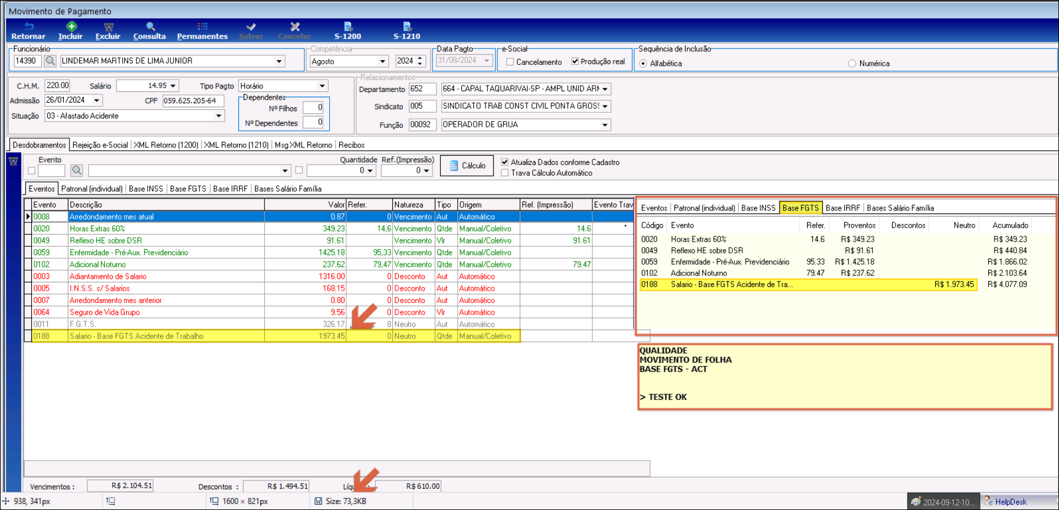Screen dimensions: 1059x510
Task: Select Numérica sequence radio button
Action: (x=852, y=64)
